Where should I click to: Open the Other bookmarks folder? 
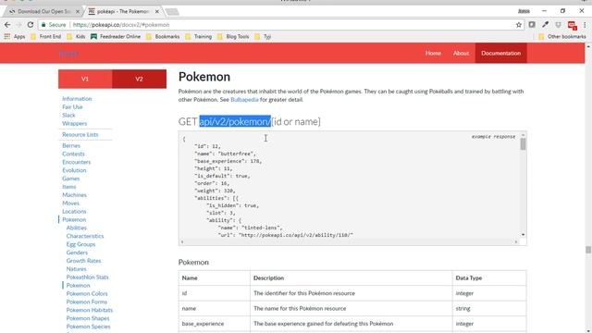tap(562, 37)
